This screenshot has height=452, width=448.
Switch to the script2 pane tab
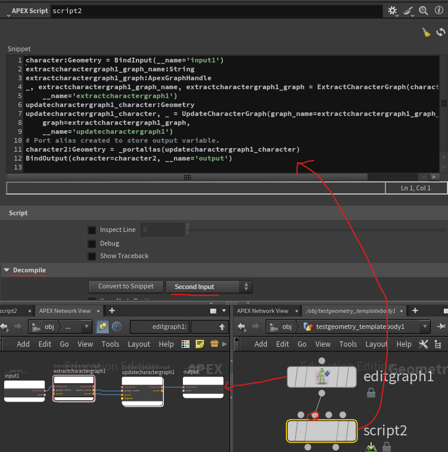[x=8, y=310]
